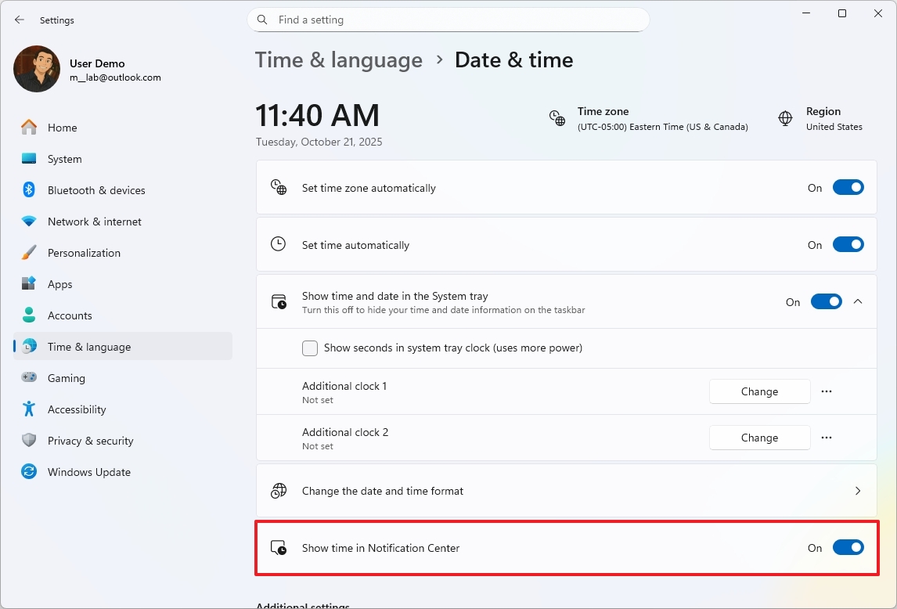This screenshot has height=609, width=897.
Task: Open more options for Additional clock 1
Action: click(827, 391)
